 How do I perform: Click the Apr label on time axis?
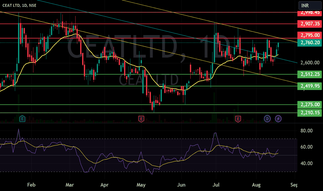tap(104, 185)
